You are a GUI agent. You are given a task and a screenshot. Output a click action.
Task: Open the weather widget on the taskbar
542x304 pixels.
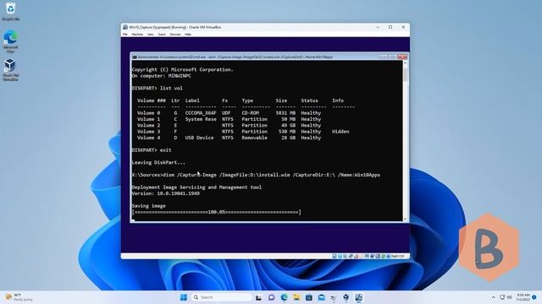(x=19, y=297)
